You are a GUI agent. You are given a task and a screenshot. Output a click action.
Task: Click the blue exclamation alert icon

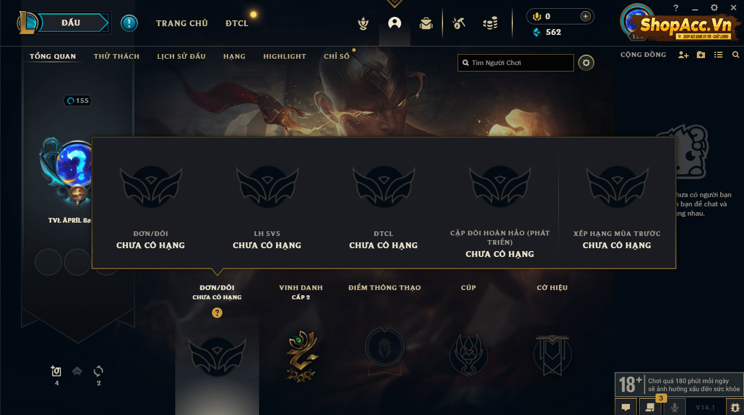point(129,23)
